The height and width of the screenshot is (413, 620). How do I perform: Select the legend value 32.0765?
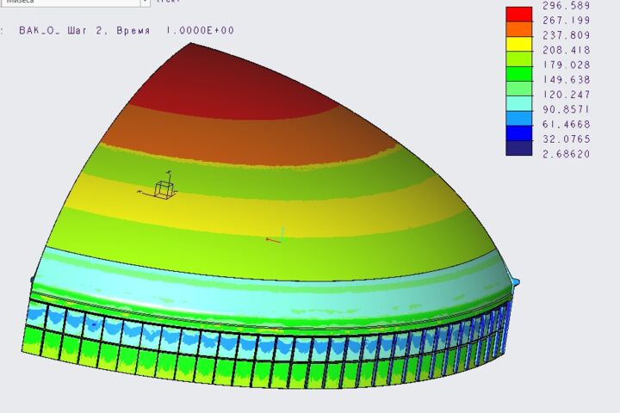click(567, 139)
